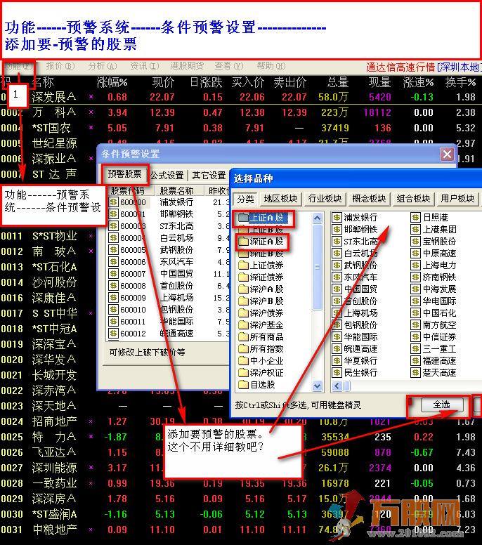Select the 上证债券 folder
Image resolution: width=482 pixels, height=545 pixels.
click(x=261, y=265)
